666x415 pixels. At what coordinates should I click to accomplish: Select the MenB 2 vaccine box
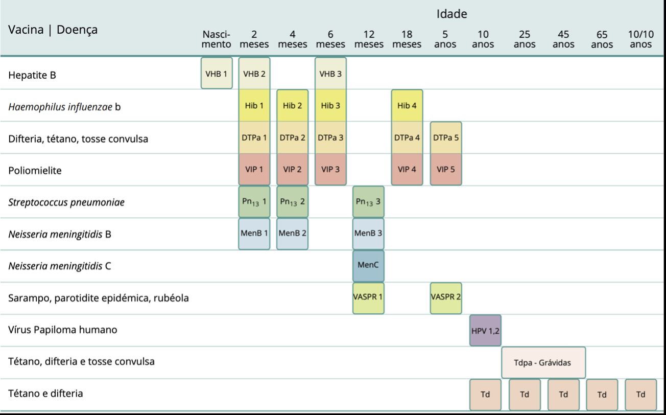click(x=292, y=234)
